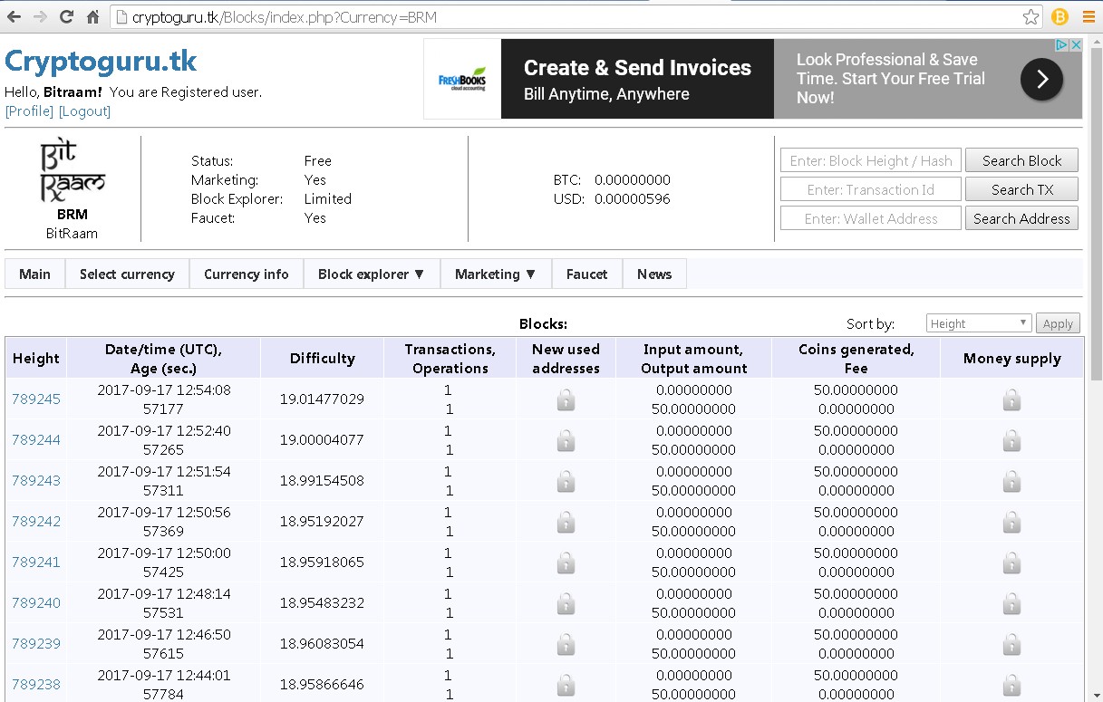Open block 789243 details
1103x702 pixels.
pyautogui.click(x=36, y=480)
